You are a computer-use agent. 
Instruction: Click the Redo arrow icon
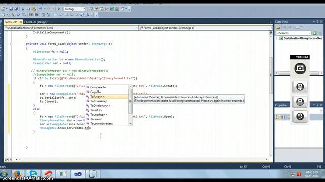(x=49, y=9)
